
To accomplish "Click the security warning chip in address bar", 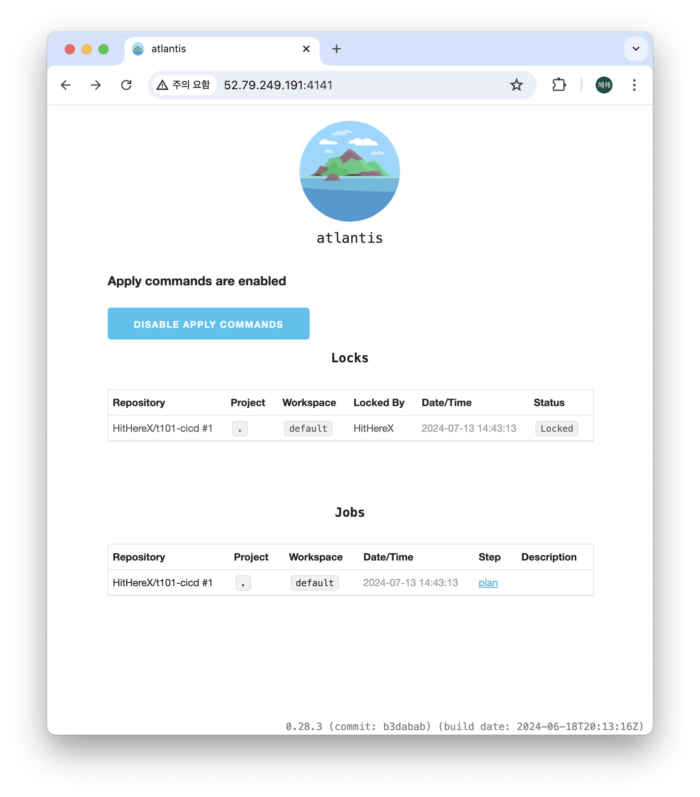I will [184, 85].
